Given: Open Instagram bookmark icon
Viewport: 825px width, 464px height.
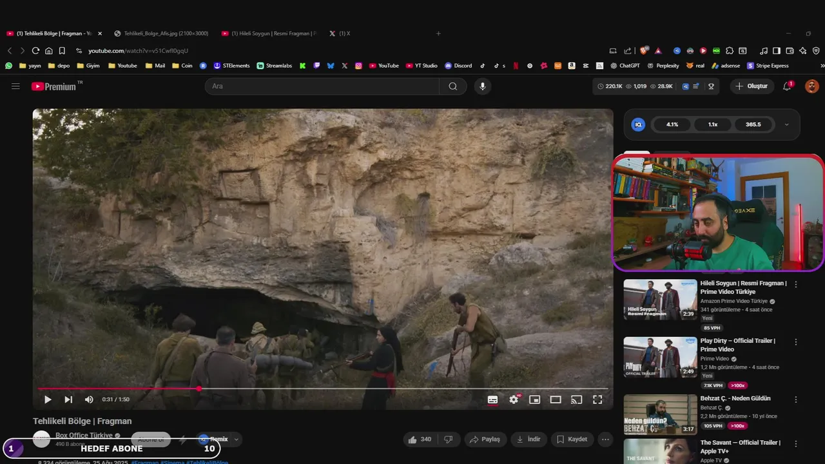Looking at the screenshot, I should point(358,65).
